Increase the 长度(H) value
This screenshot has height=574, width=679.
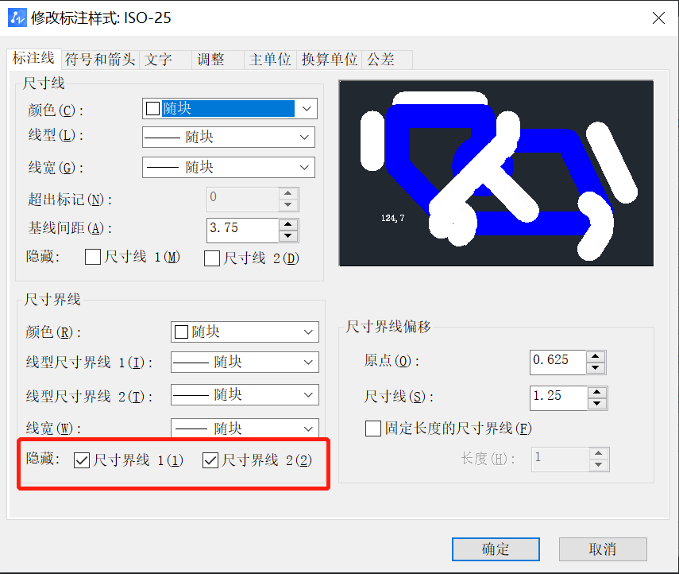[x=599, y=453]
